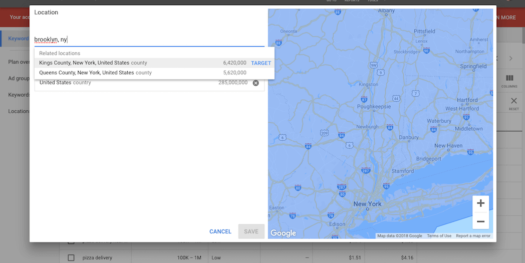Click the Low competition cell for pizza delivery

216,257
